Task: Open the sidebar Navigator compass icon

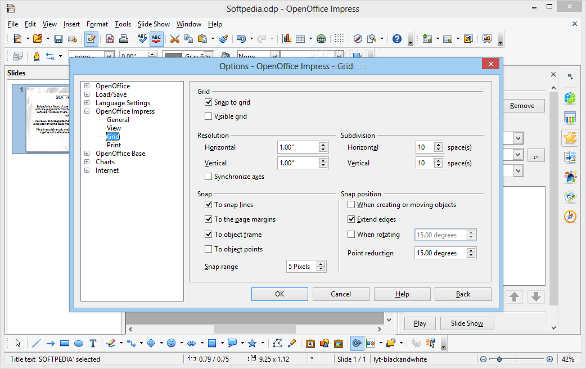Action: coord(570,217)
